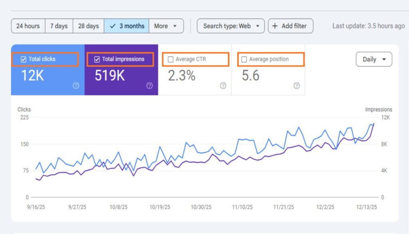The image size is (409, 234).
Task: Expand the More date range dropdown
Action: (166, 26)
